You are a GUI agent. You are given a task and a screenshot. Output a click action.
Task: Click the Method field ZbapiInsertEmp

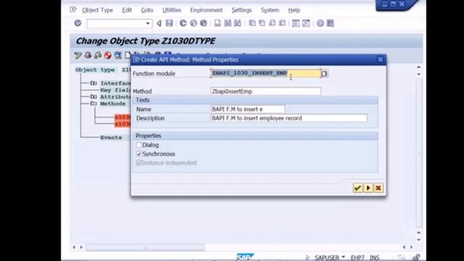(266, 91)
